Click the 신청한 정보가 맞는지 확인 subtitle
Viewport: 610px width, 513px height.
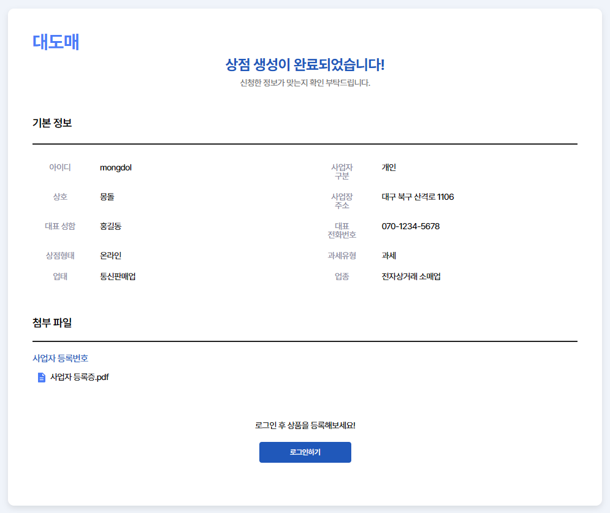pyautogui.click(x=305, y=83)
